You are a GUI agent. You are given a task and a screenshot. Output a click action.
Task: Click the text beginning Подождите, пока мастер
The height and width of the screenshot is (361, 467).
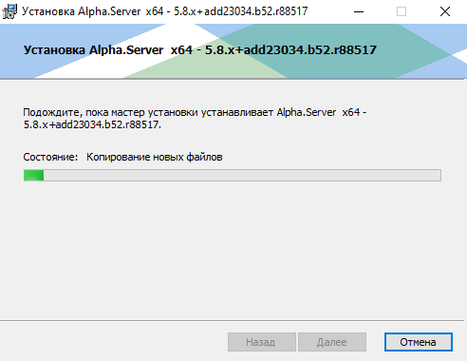coord(195,119)
